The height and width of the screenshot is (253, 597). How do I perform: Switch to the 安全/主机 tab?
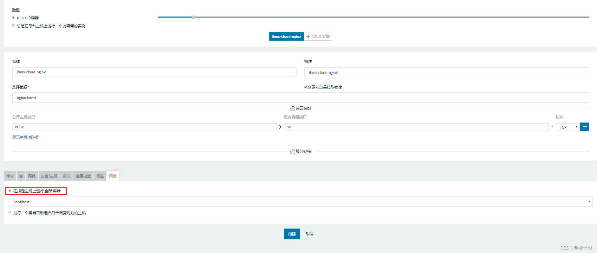[49, 176]
